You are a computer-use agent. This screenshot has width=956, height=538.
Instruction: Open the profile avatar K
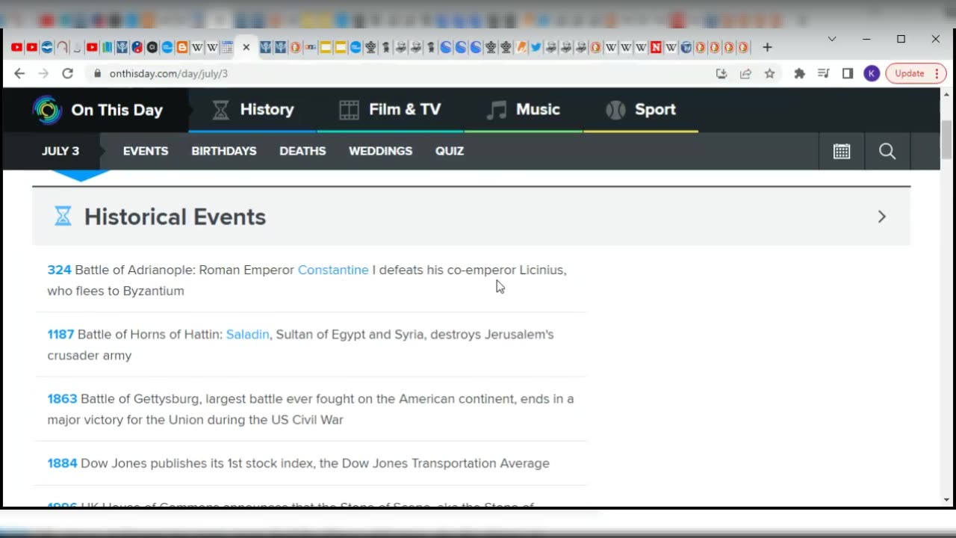coord(872,73)
